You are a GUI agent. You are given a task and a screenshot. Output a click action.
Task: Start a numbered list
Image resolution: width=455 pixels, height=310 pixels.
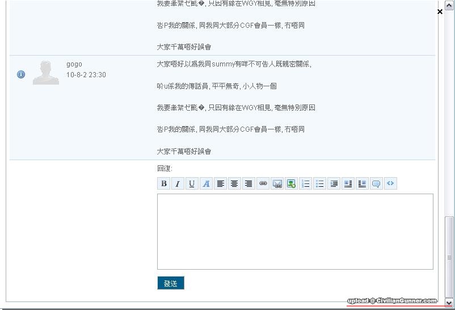click(305, 183)
